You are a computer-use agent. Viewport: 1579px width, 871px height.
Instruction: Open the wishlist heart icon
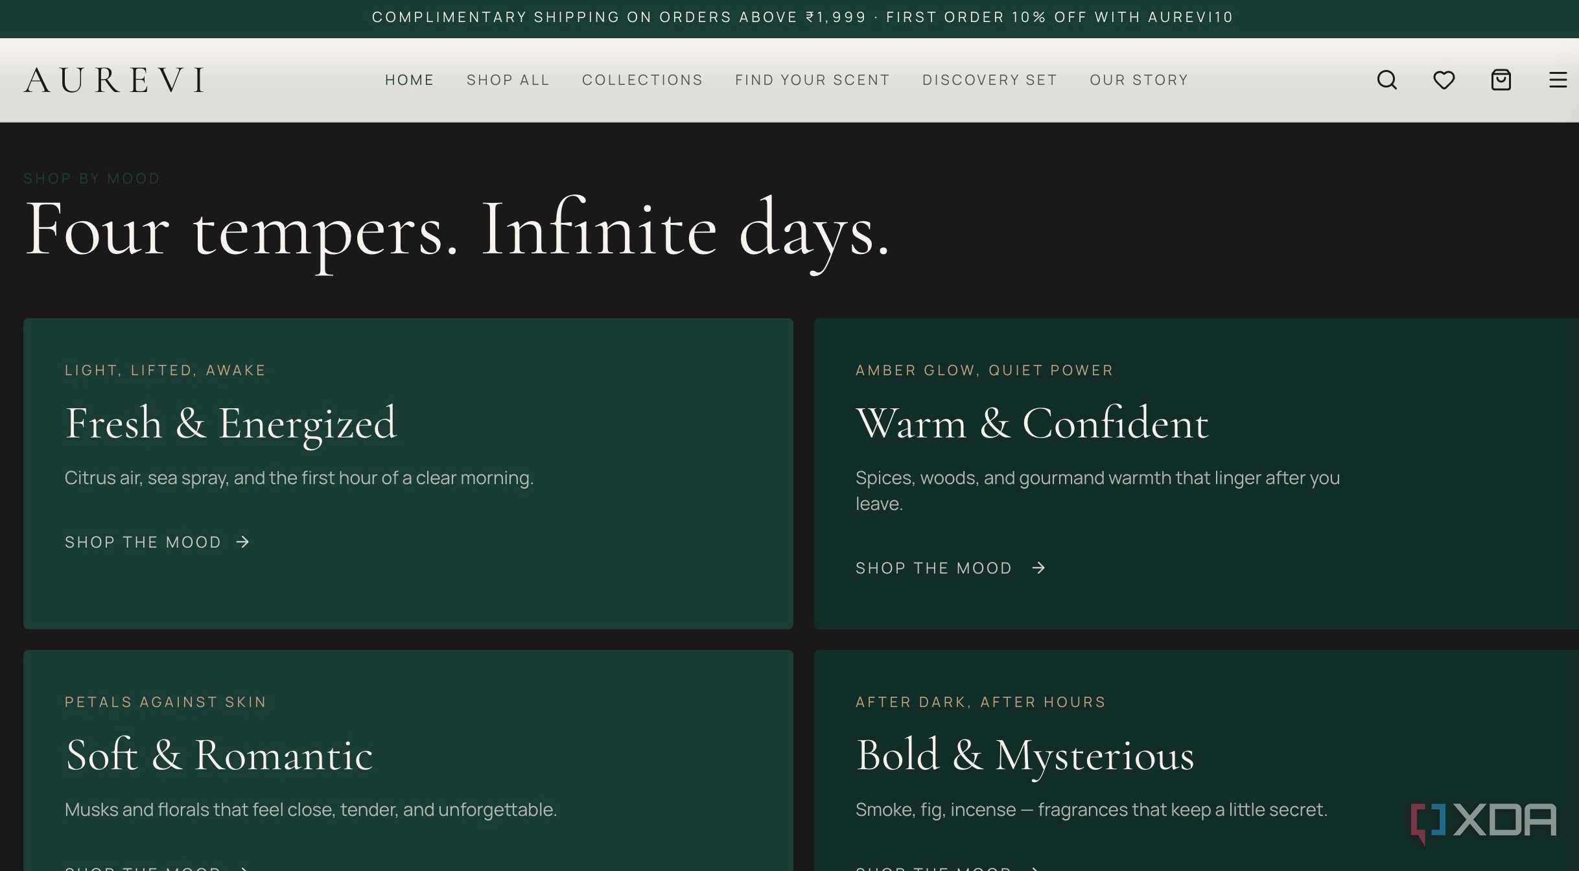coord(1444,80)
